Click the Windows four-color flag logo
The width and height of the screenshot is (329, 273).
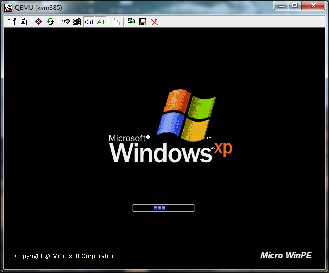tap(187, 115)
